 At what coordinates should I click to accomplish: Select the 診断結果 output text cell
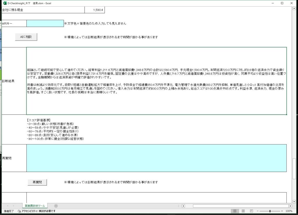tap(156, 81)
